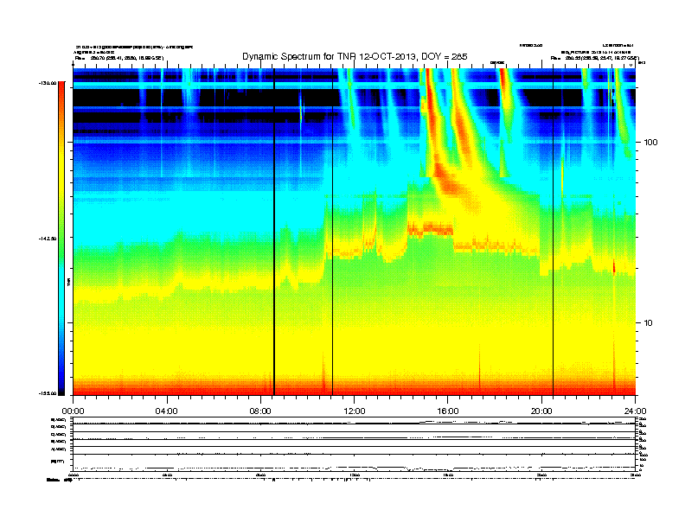Click the 04:00 time axis label

coord(167,411)
